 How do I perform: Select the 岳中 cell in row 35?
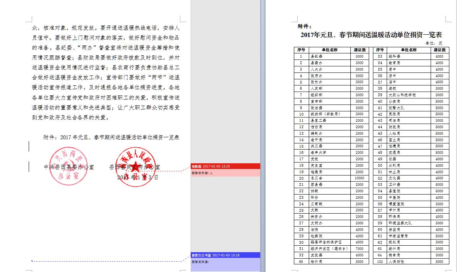(408, 69)
